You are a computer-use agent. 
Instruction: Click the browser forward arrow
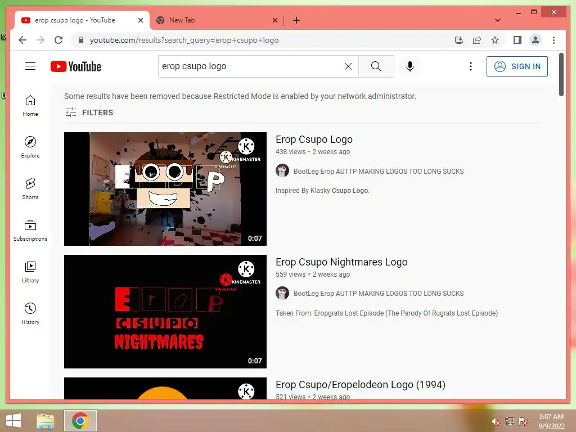(40, 40)
